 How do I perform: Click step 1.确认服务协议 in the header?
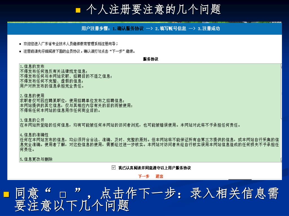pyautogui.click(x=128, y=29)
